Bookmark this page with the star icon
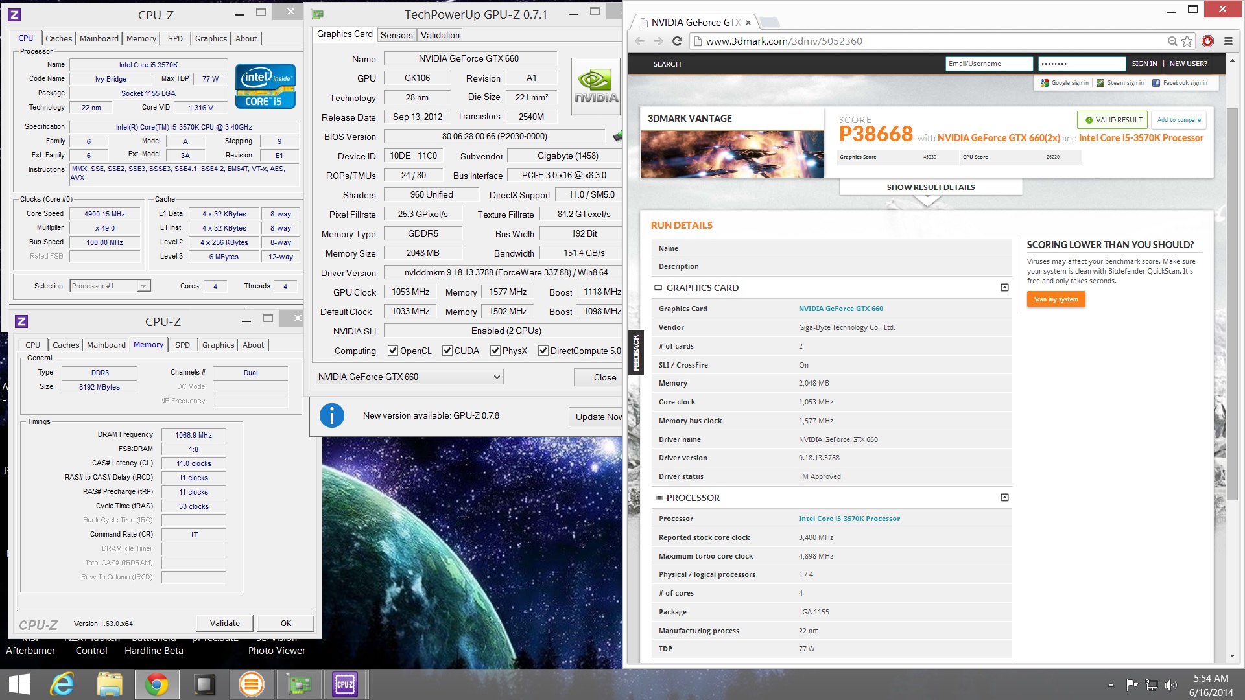Viewport: 1245px width, 700px height. tap(1187, 41)
